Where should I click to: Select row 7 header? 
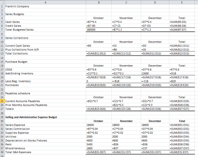(2, 30)
